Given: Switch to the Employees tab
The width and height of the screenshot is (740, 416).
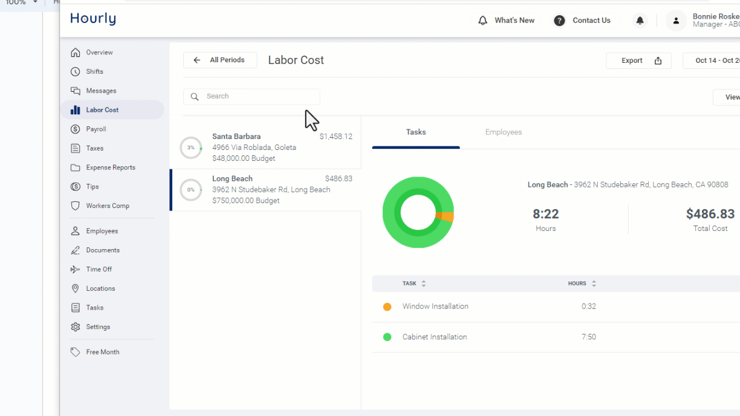Looking at the screenshot, I should click(x=503, y=132).
